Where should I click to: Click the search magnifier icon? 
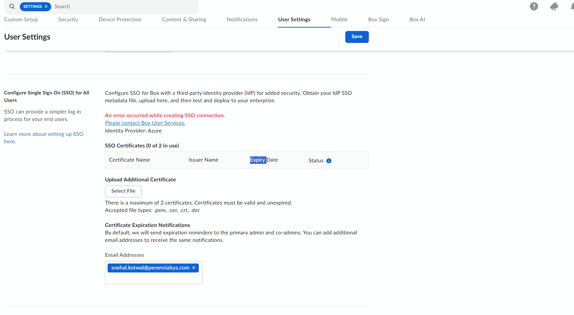coord(12,6)
